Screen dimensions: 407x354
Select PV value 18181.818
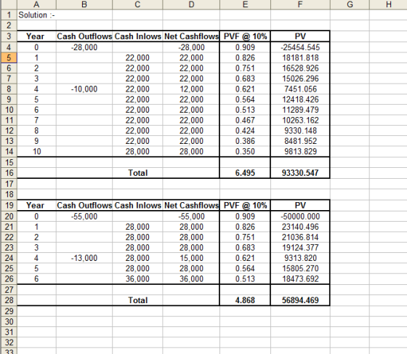click(300, 57)
